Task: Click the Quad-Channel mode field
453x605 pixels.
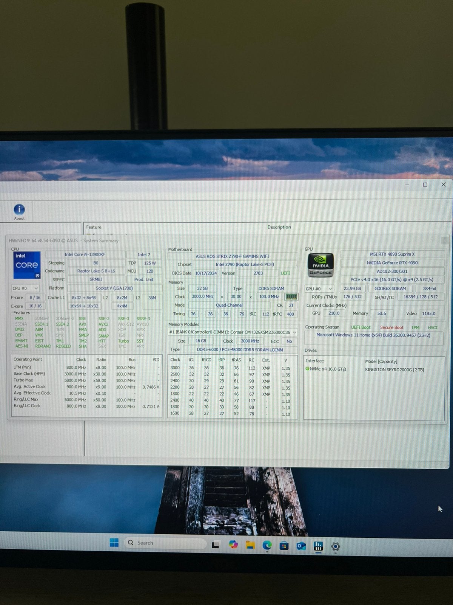Action: coord(229,305)
